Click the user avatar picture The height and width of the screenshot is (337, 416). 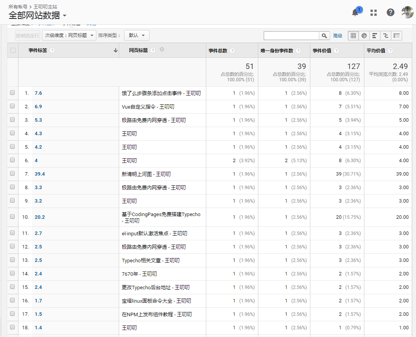407,12
